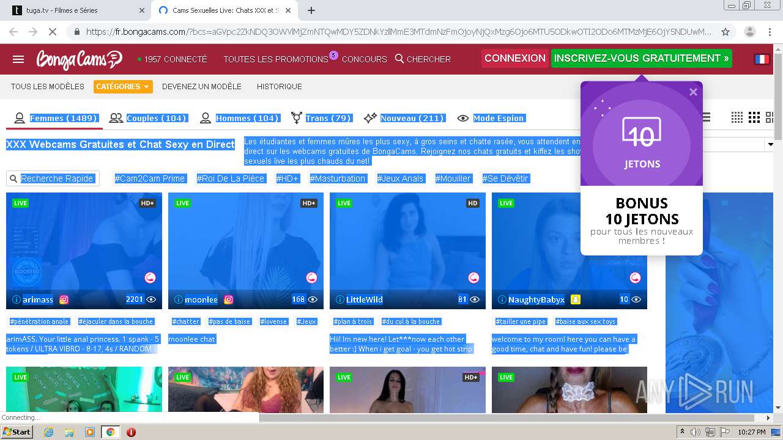Focus the Recherche Rapide search field

53,178
